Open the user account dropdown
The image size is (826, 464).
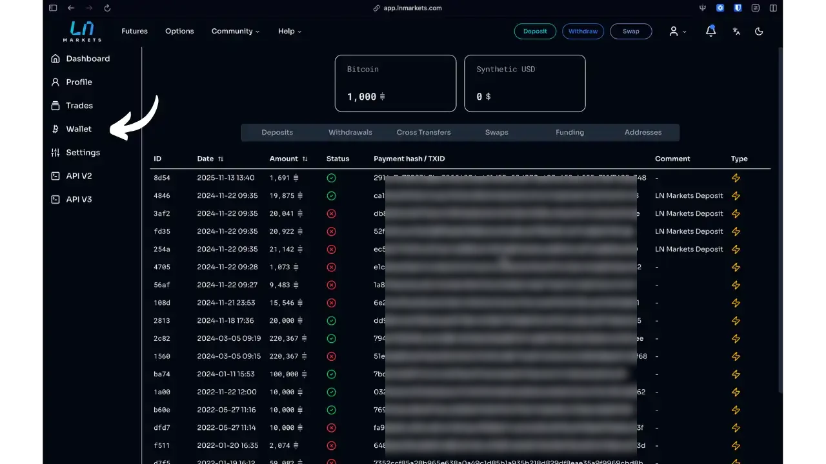tap(677, 31)
